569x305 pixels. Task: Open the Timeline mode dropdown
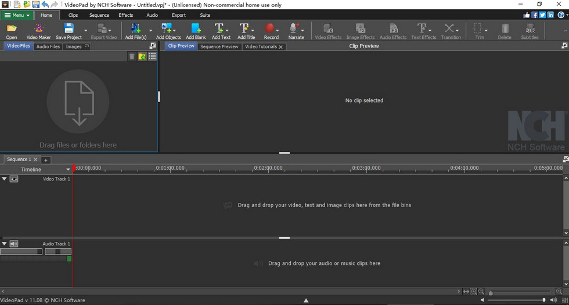click(x=68, y=169)
